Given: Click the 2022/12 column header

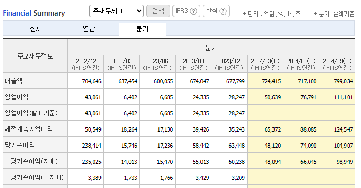Looking at the screenshot, I should [85, 64].
